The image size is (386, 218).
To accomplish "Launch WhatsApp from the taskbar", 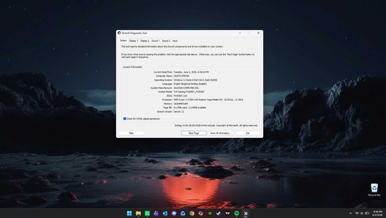I will tap(147, 213).
